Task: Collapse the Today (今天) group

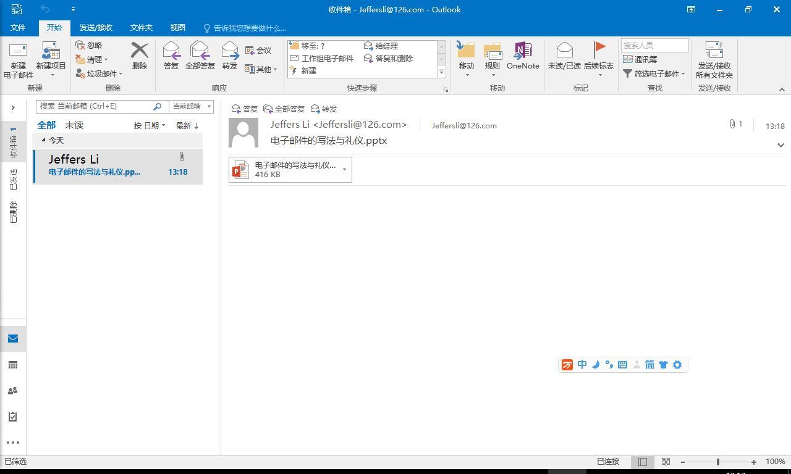Action: [x=43, y=140]
